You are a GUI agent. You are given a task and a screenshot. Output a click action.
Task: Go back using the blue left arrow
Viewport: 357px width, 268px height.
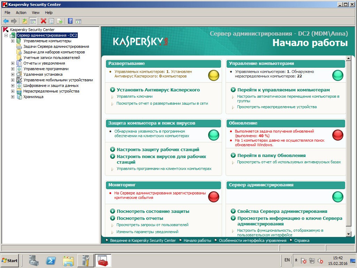(x=6, y=21)
